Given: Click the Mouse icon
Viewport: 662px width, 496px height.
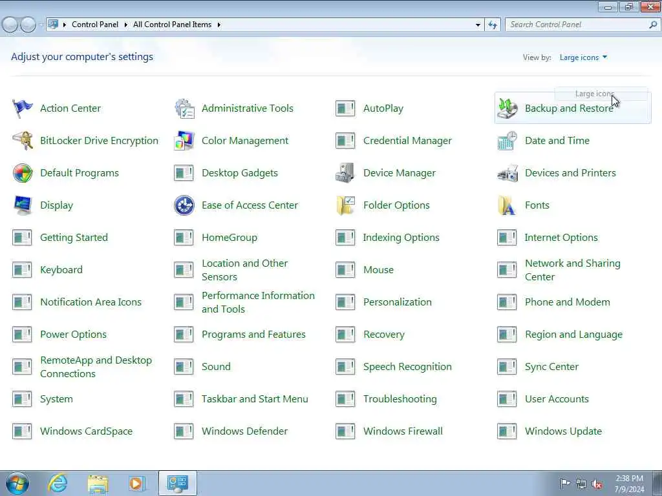Looking at the screenshot, I should pyautogui.click(x=345, y=270).
